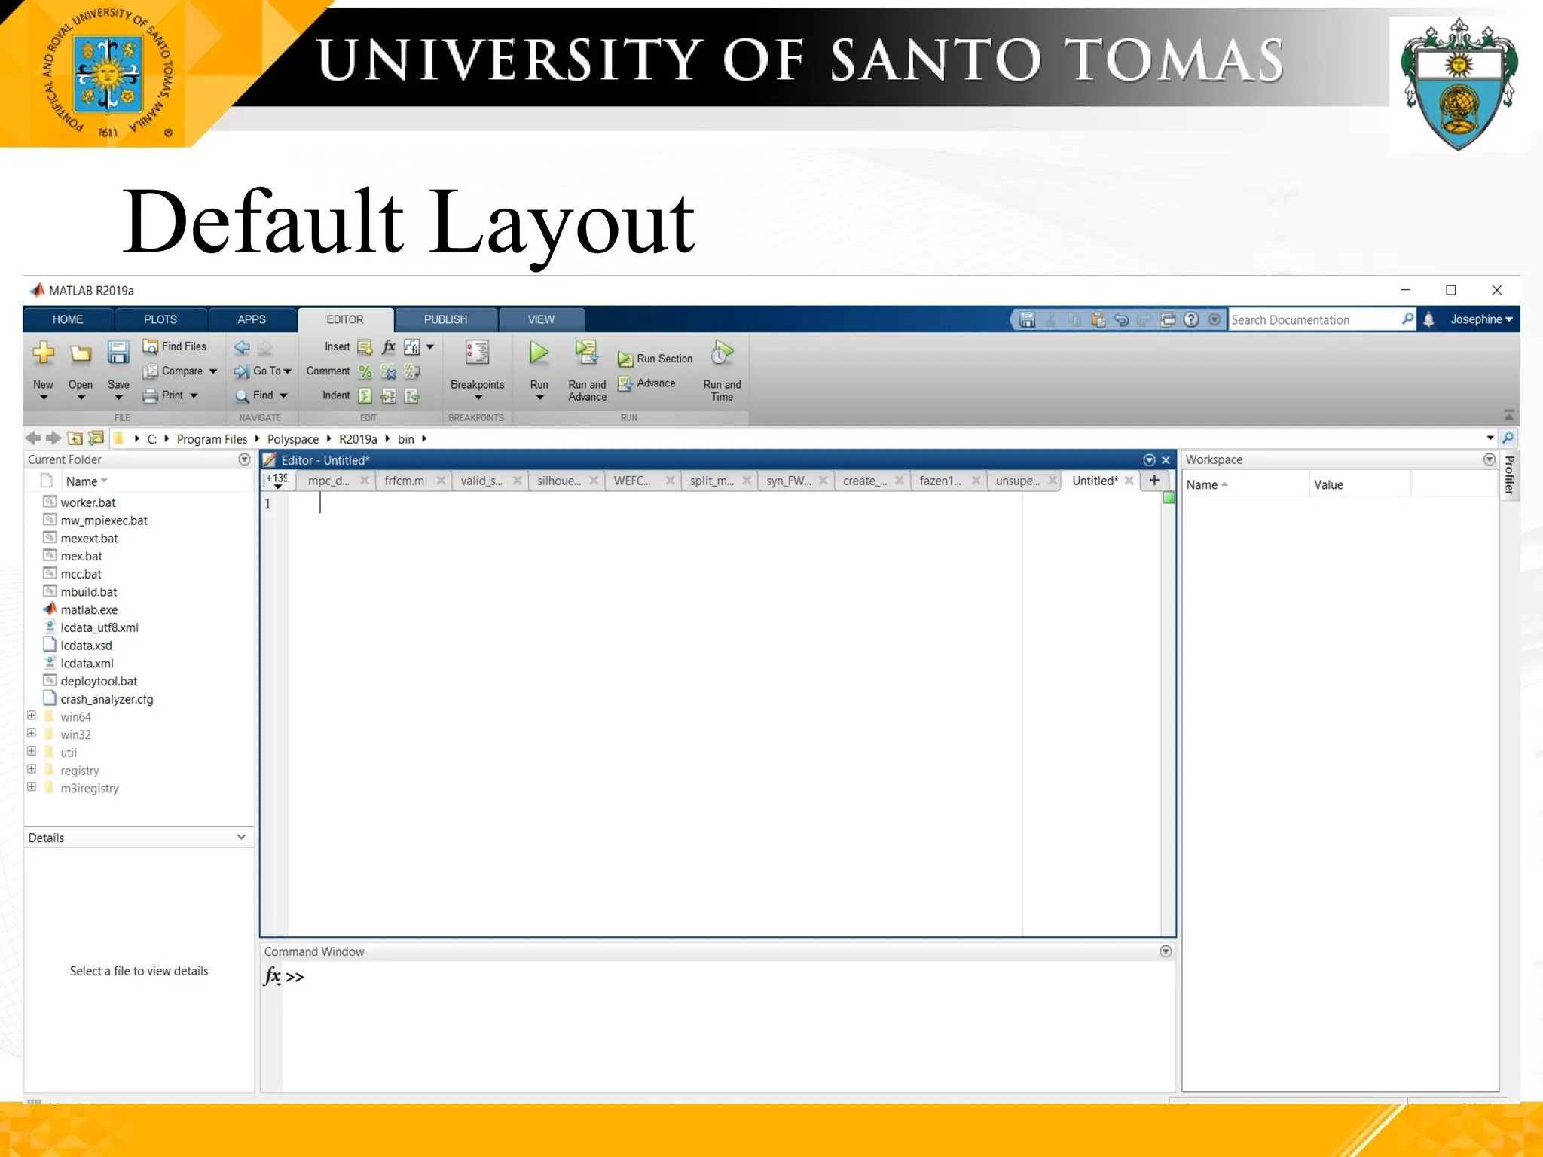Click Find Files in the toolbar
The image size is (1543, 1157).
(x=175, y=346)
